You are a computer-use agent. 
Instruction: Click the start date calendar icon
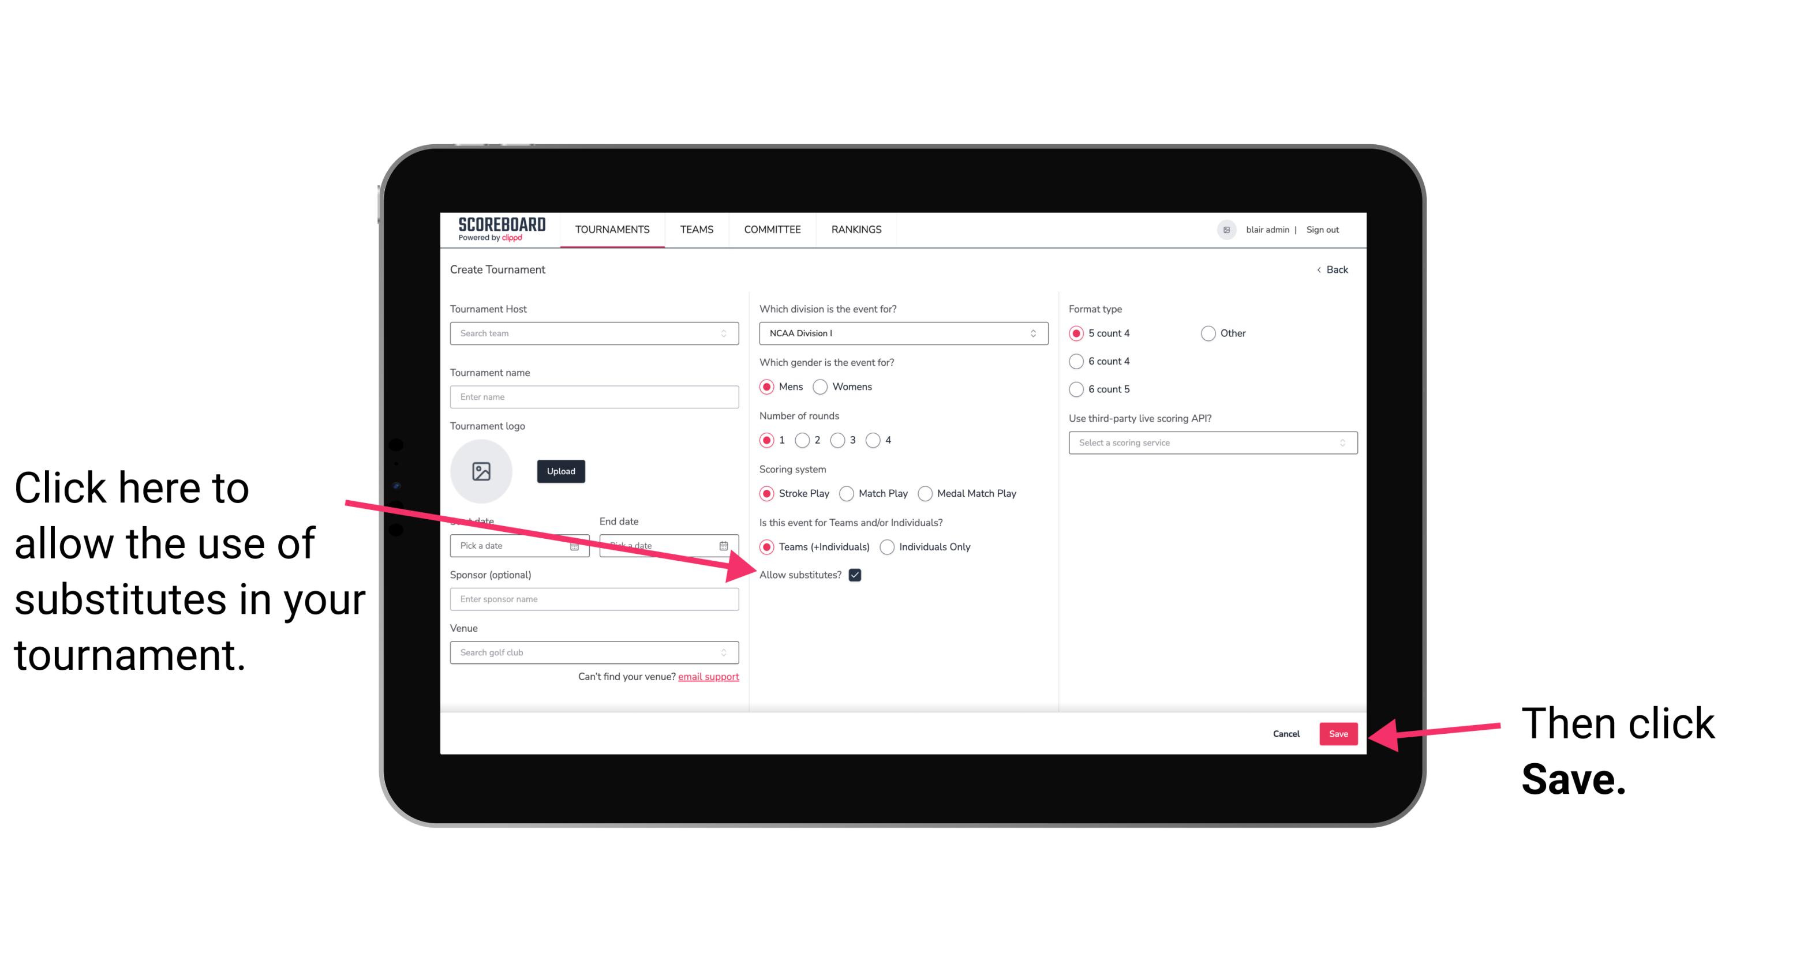click(x=577, y=545)
